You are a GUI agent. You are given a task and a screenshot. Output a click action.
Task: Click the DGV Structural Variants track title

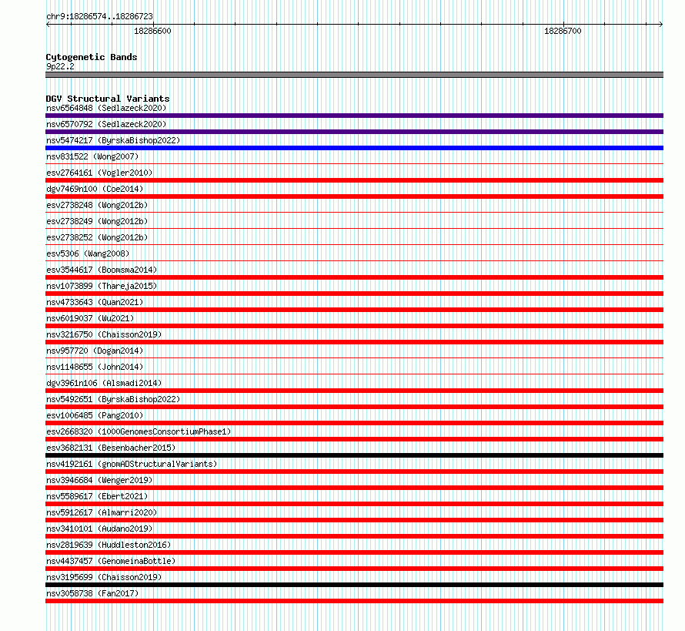click(x=108, y=99)
